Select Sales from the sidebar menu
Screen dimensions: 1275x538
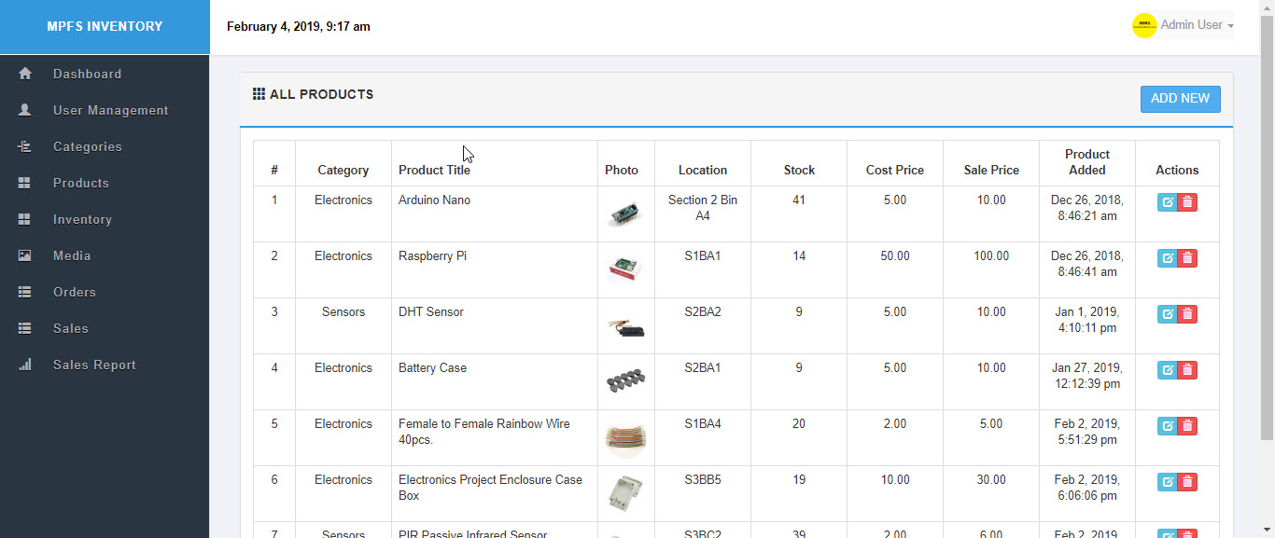click(x=71, y=328)
